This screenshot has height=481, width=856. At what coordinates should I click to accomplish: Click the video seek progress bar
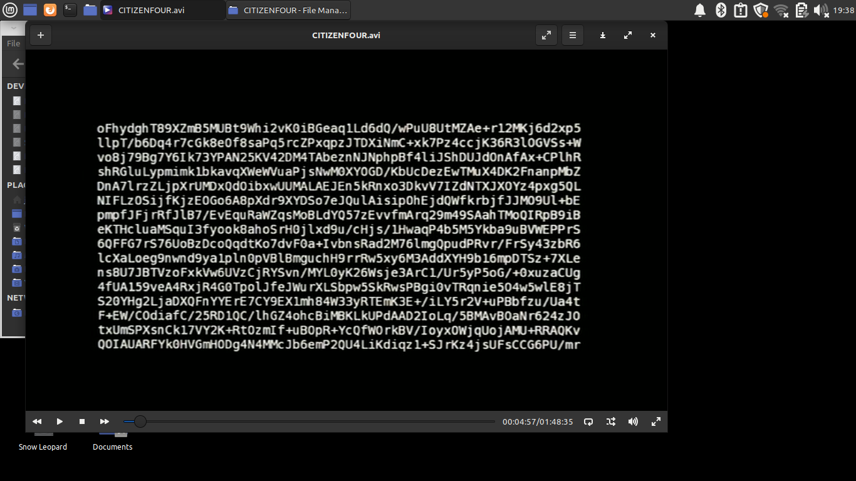[310, 422]
